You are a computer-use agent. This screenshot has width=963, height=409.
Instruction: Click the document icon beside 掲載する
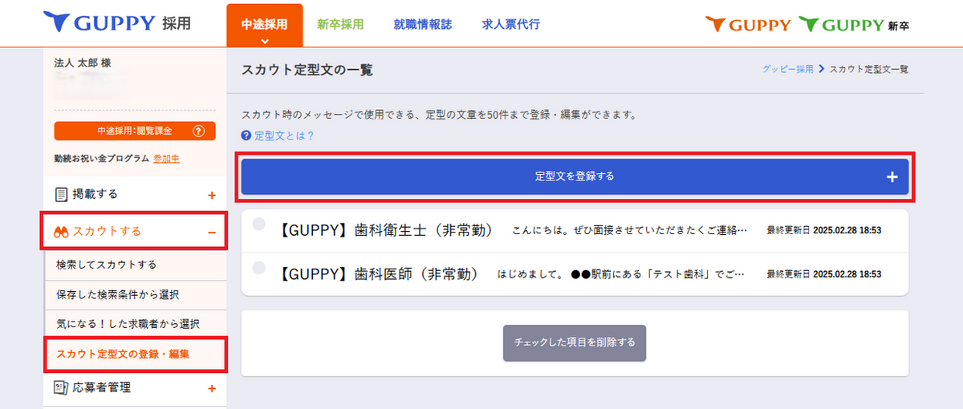[x=61, y=194]
